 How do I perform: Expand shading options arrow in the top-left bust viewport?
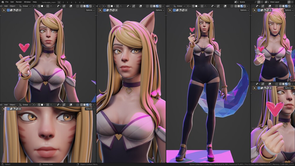click(x=93, y=6)
